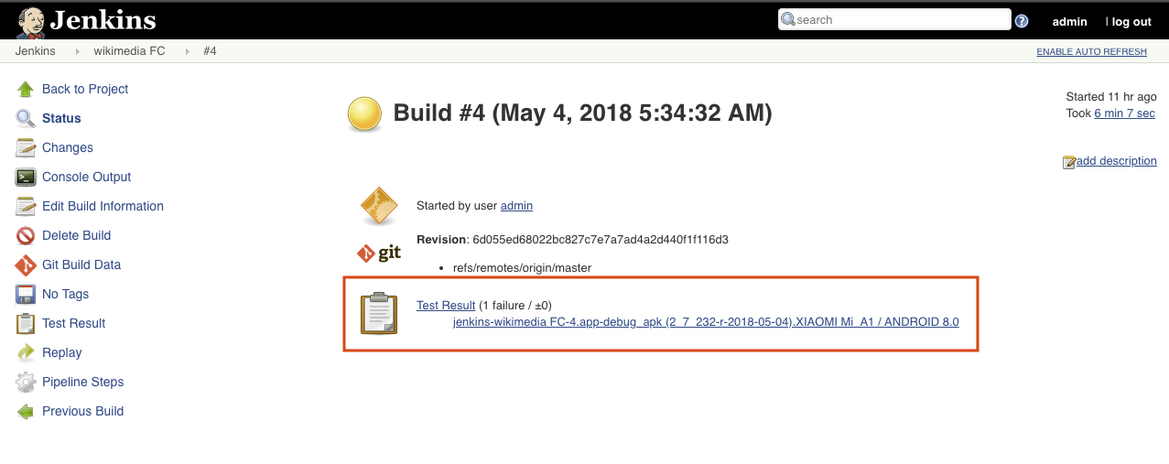Image resolution: width=1169 pixels, height=464 pixels.
Task: Open jenkins-wikimedia FC-4.app-debug_apk device result link
Action: coord(706,322)
